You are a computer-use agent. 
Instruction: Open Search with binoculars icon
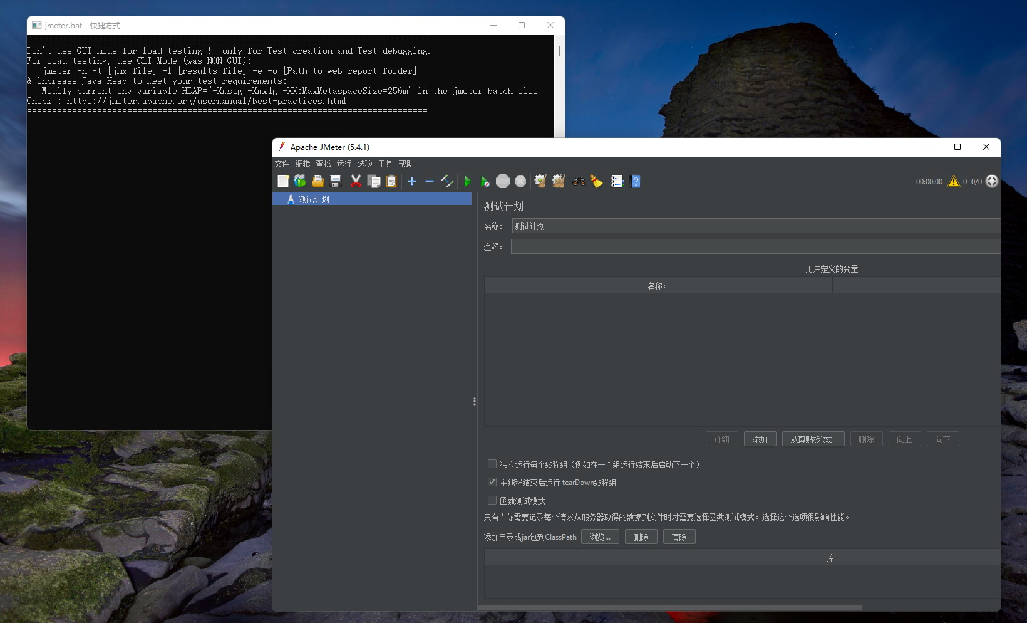pos(579,181)
